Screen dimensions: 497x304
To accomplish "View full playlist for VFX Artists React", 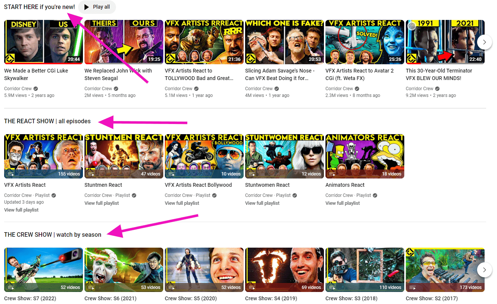I will [x=21, y=210].
